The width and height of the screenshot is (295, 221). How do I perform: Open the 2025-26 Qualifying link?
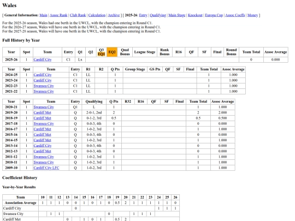pyautogui.click(x=158, y=15)
